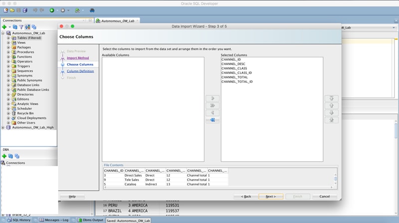Click the Next button
Viewport: 399px width, 223px height.
(271, 196)
